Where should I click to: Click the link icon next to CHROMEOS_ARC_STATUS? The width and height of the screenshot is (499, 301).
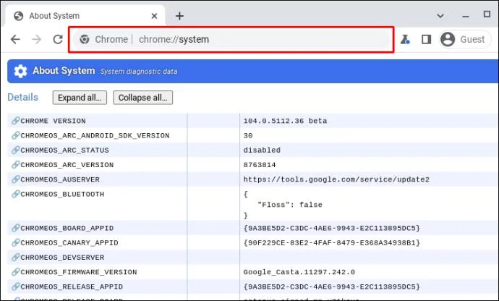pyautogui.click(x=16, y=150)
